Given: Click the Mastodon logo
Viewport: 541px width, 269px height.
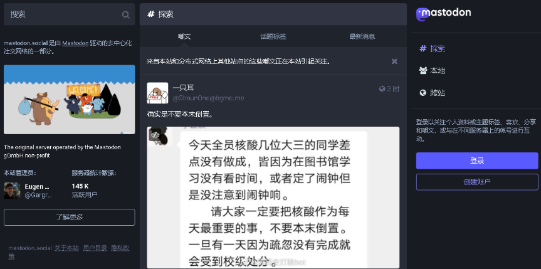Looking at the screenshot, I should [443, 14].
